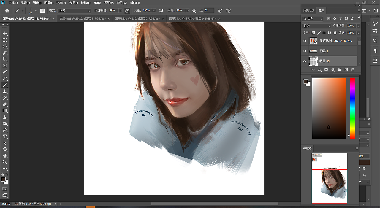Select the Move tool

point(5,34)
